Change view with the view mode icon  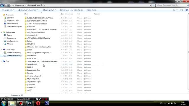pos(174,10)
